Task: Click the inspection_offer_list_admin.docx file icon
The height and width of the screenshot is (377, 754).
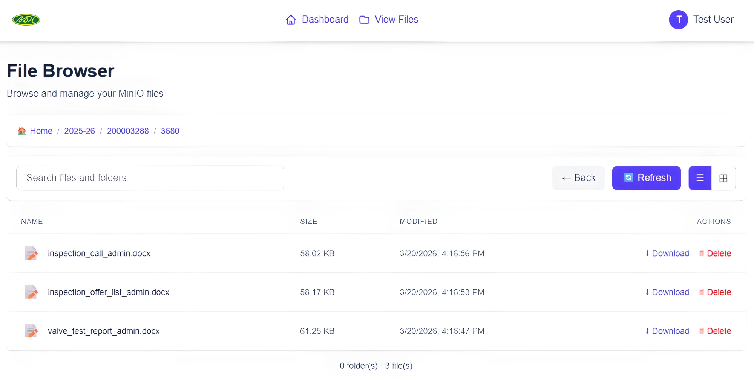Action: [x=31, y=292]
